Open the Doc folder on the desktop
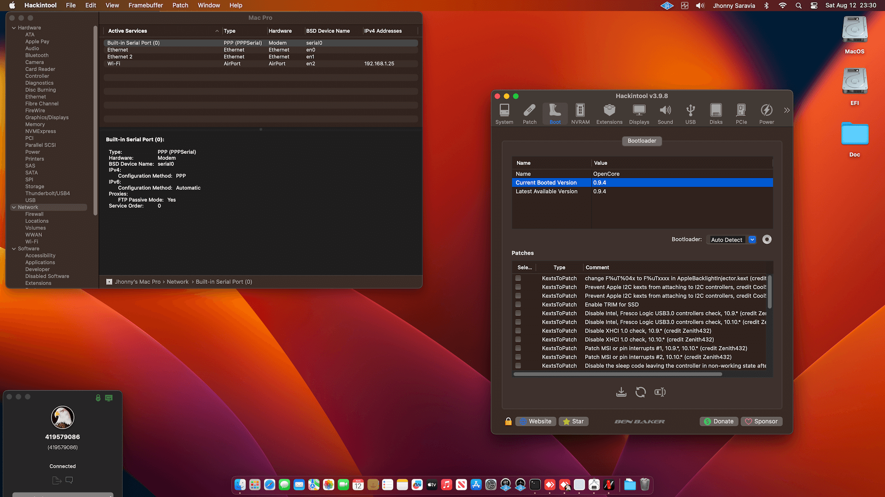 pos(855,139)
